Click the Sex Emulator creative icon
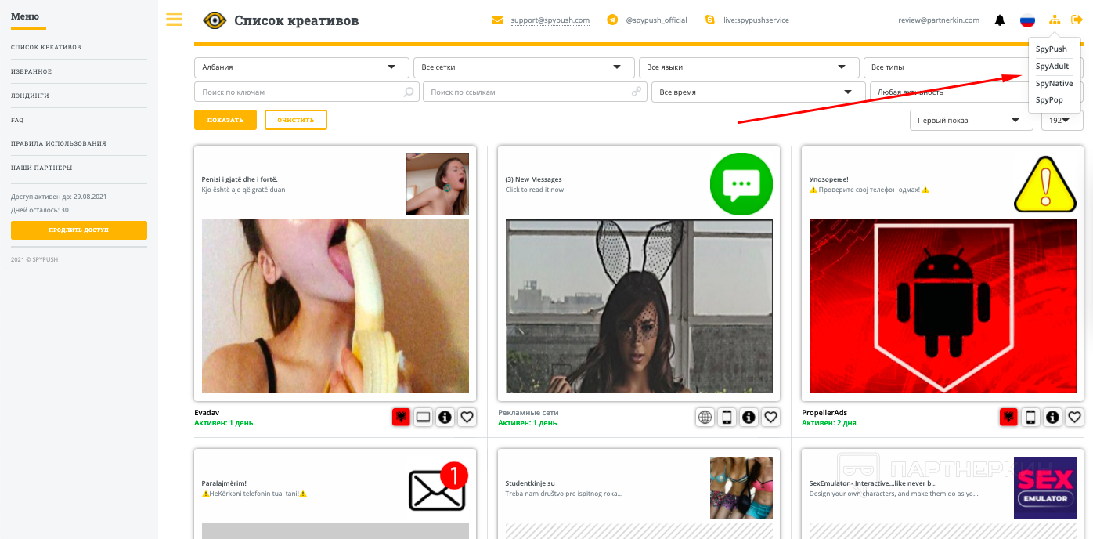Screen dimensions: 1093x539 click(x=1045, y=488)
